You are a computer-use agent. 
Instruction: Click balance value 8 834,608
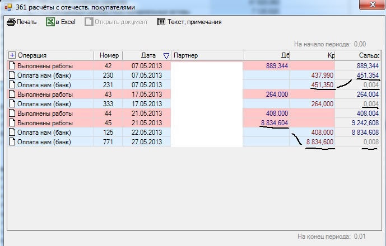pos(365,133)
